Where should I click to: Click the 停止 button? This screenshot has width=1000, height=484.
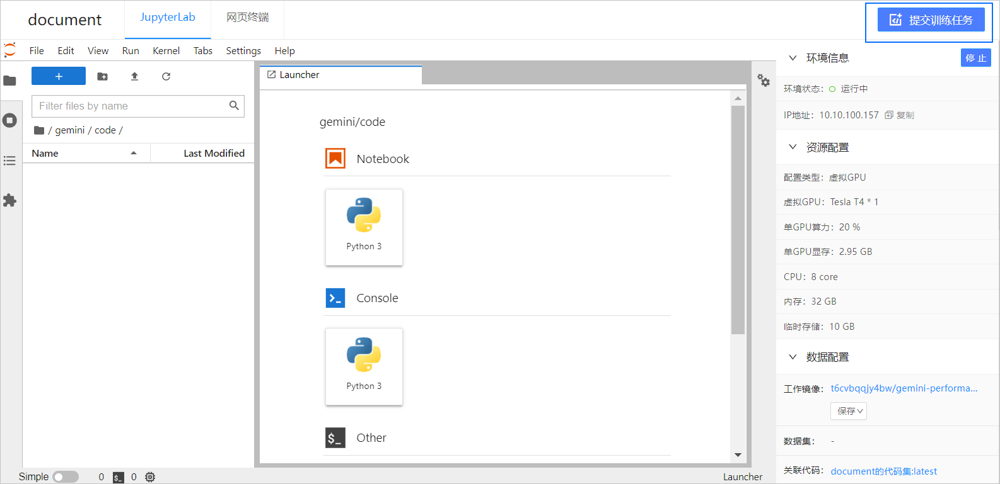976,58
